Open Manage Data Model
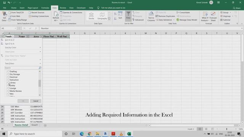244x137 pixels. point(187,20)
